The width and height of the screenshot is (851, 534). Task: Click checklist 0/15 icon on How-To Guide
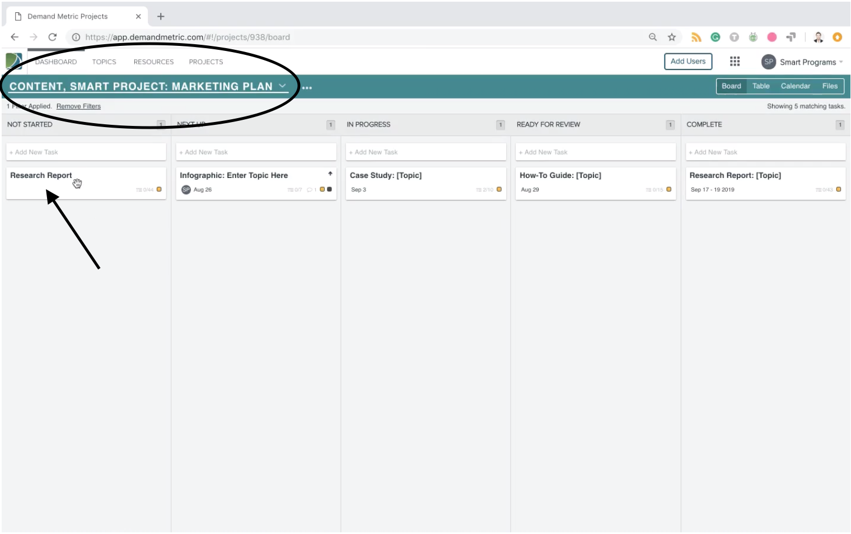click(654, 190)
